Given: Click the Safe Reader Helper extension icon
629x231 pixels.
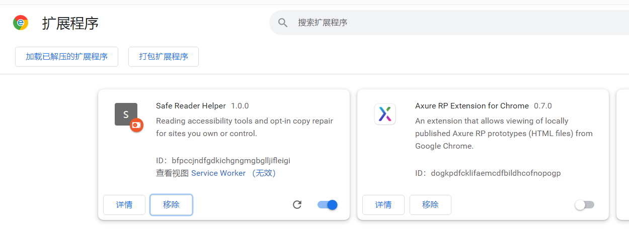Looking at the screenshot, I should (x=126, y=114).
